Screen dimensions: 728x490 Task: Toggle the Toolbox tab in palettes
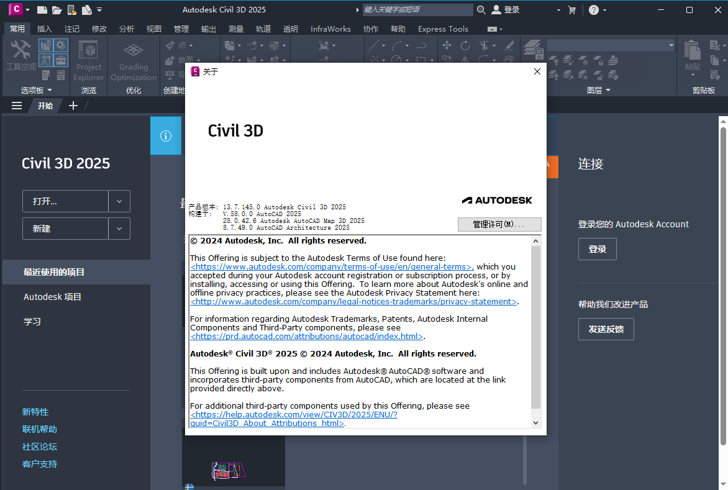point(61,60)
